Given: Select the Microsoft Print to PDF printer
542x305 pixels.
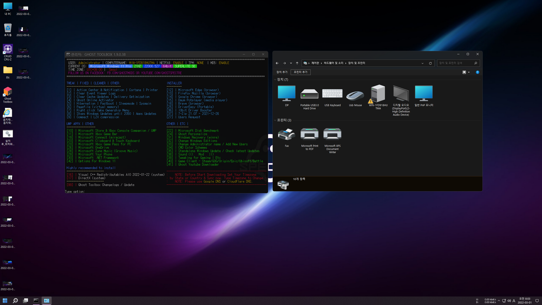Looking at the screenshot, I should (x=309, y=139).
